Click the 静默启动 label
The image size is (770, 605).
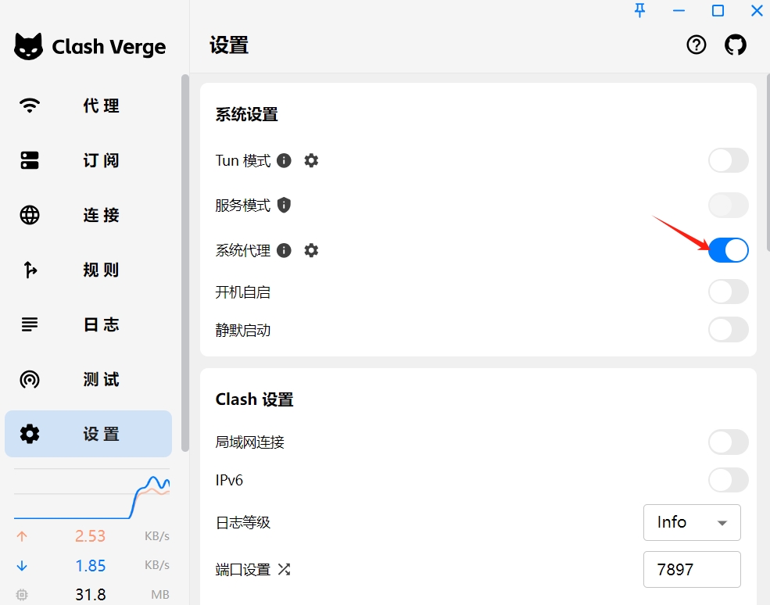[242, 330]
